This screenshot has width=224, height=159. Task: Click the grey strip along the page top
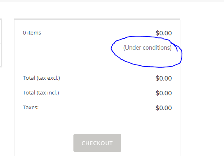pos(112,1)
